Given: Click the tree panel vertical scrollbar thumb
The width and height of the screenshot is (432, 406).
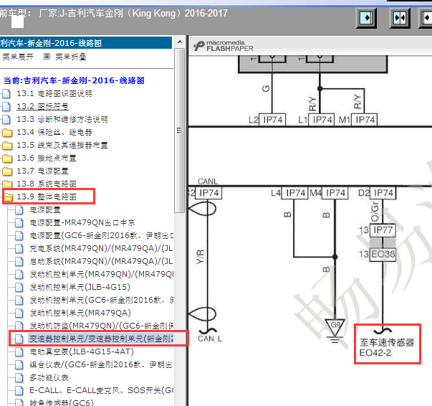Looking at the screenshot, I should pyautogui.click(x=180, y=131).
